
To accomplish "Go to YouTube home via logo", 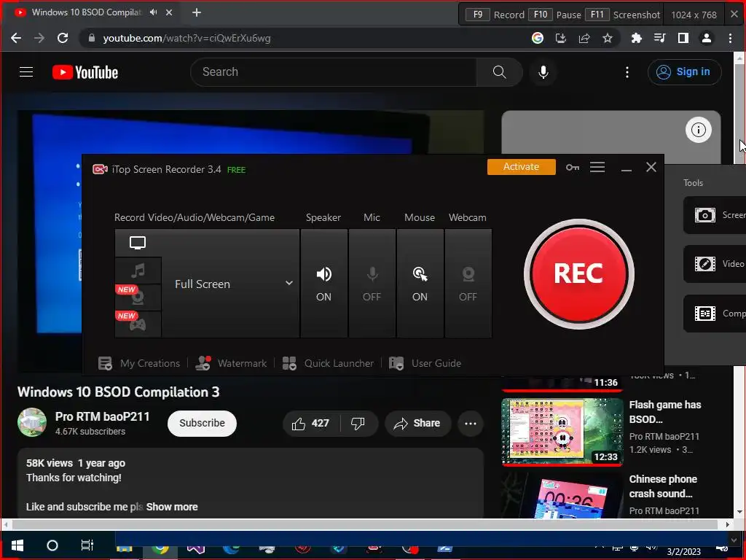I will click(85, 72).
